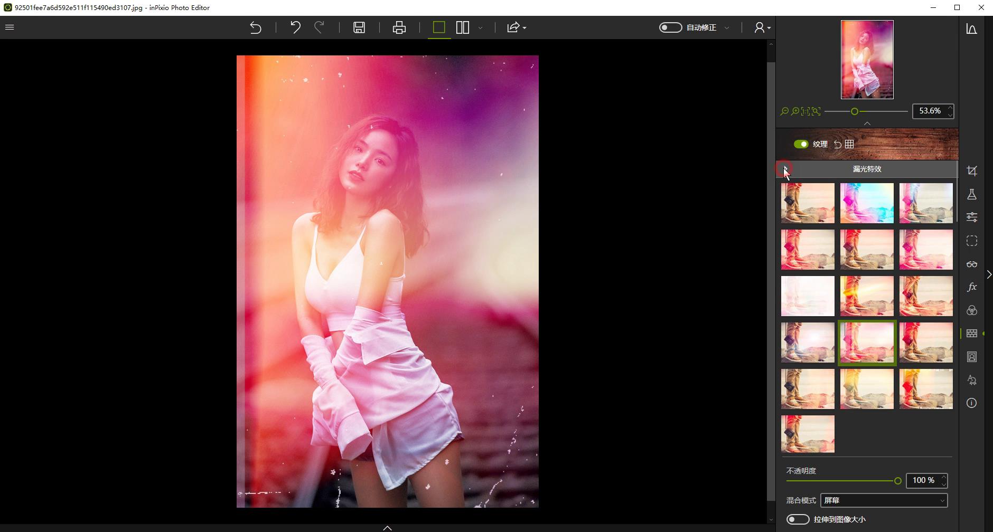Click the 100 % opacity value field
This screenshot has width=993, height=532.
923,480
